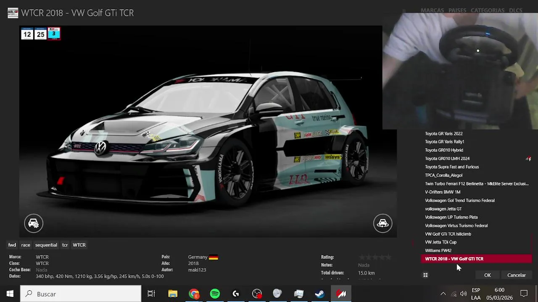Viewport: 538px width, 302px height.
Task: Select highlighted skin number 3 thumbnail
Action: coord(54,34)
